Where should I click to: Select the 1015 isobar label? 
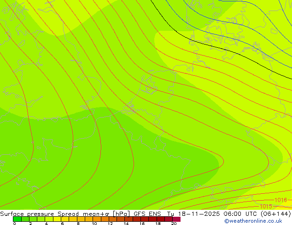pyautogui.click(x=266, y=206)
